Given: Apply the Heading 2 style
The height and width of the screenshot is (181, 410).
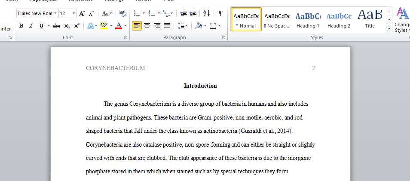Looking at the screenshot, I should click(x=339, y=19).
